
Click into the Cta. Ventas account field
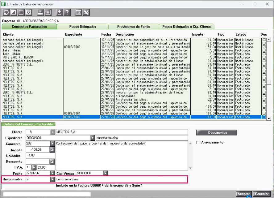[89, 173]
